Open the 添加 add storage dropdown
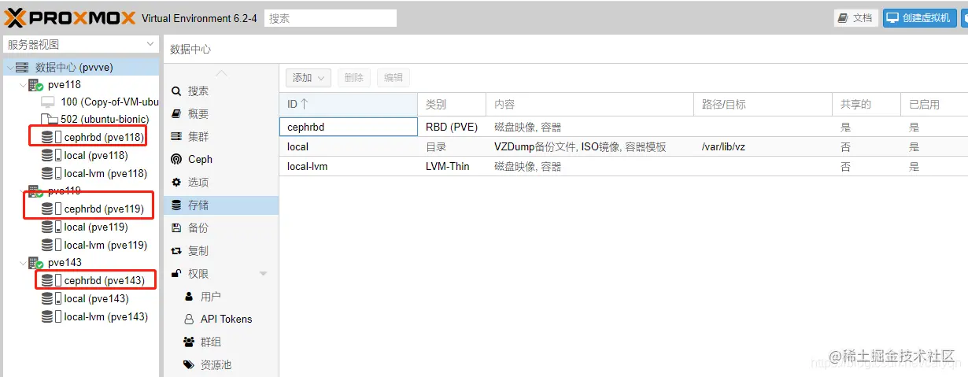 point(309,77)
